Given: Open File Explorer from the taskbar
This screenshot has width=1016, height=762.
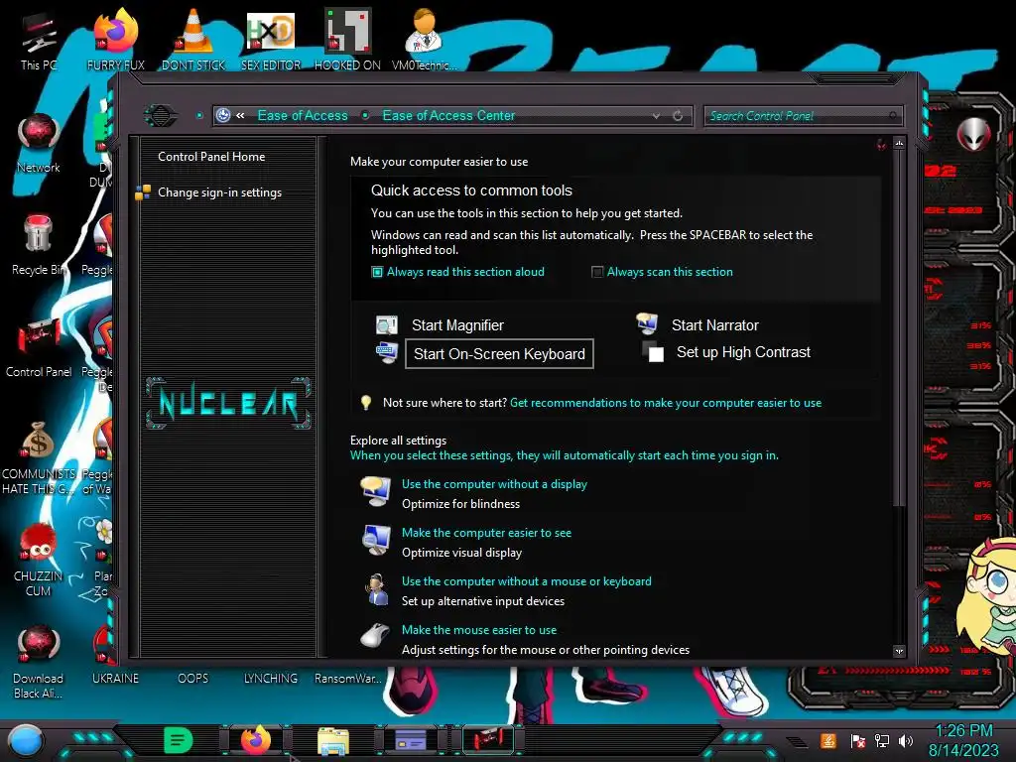Looking at the screenshot, I should (x=333, y=740).
